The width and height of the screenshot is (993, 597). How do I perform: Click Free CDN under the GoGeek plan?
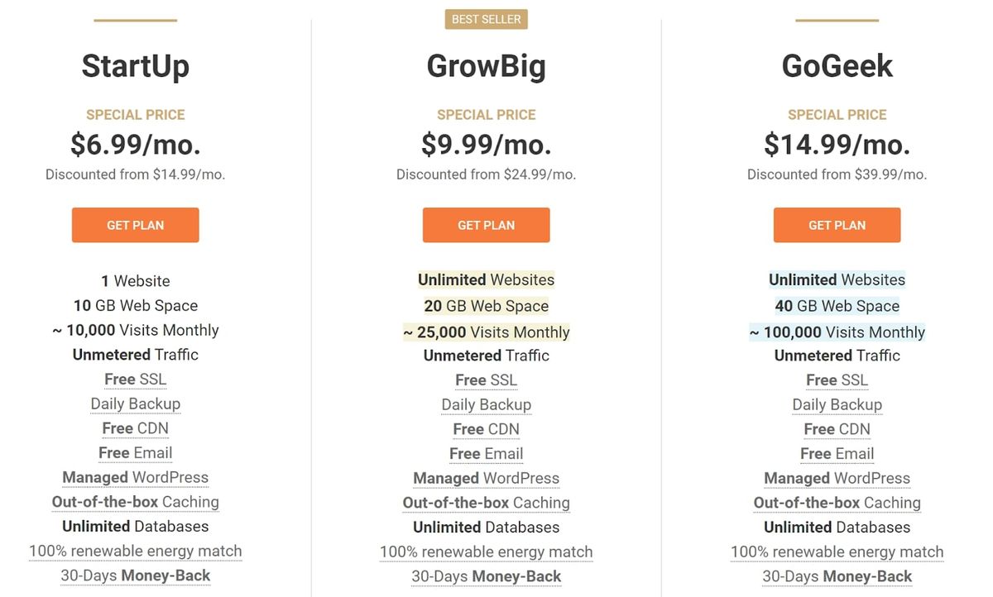(x=837, y=429)
